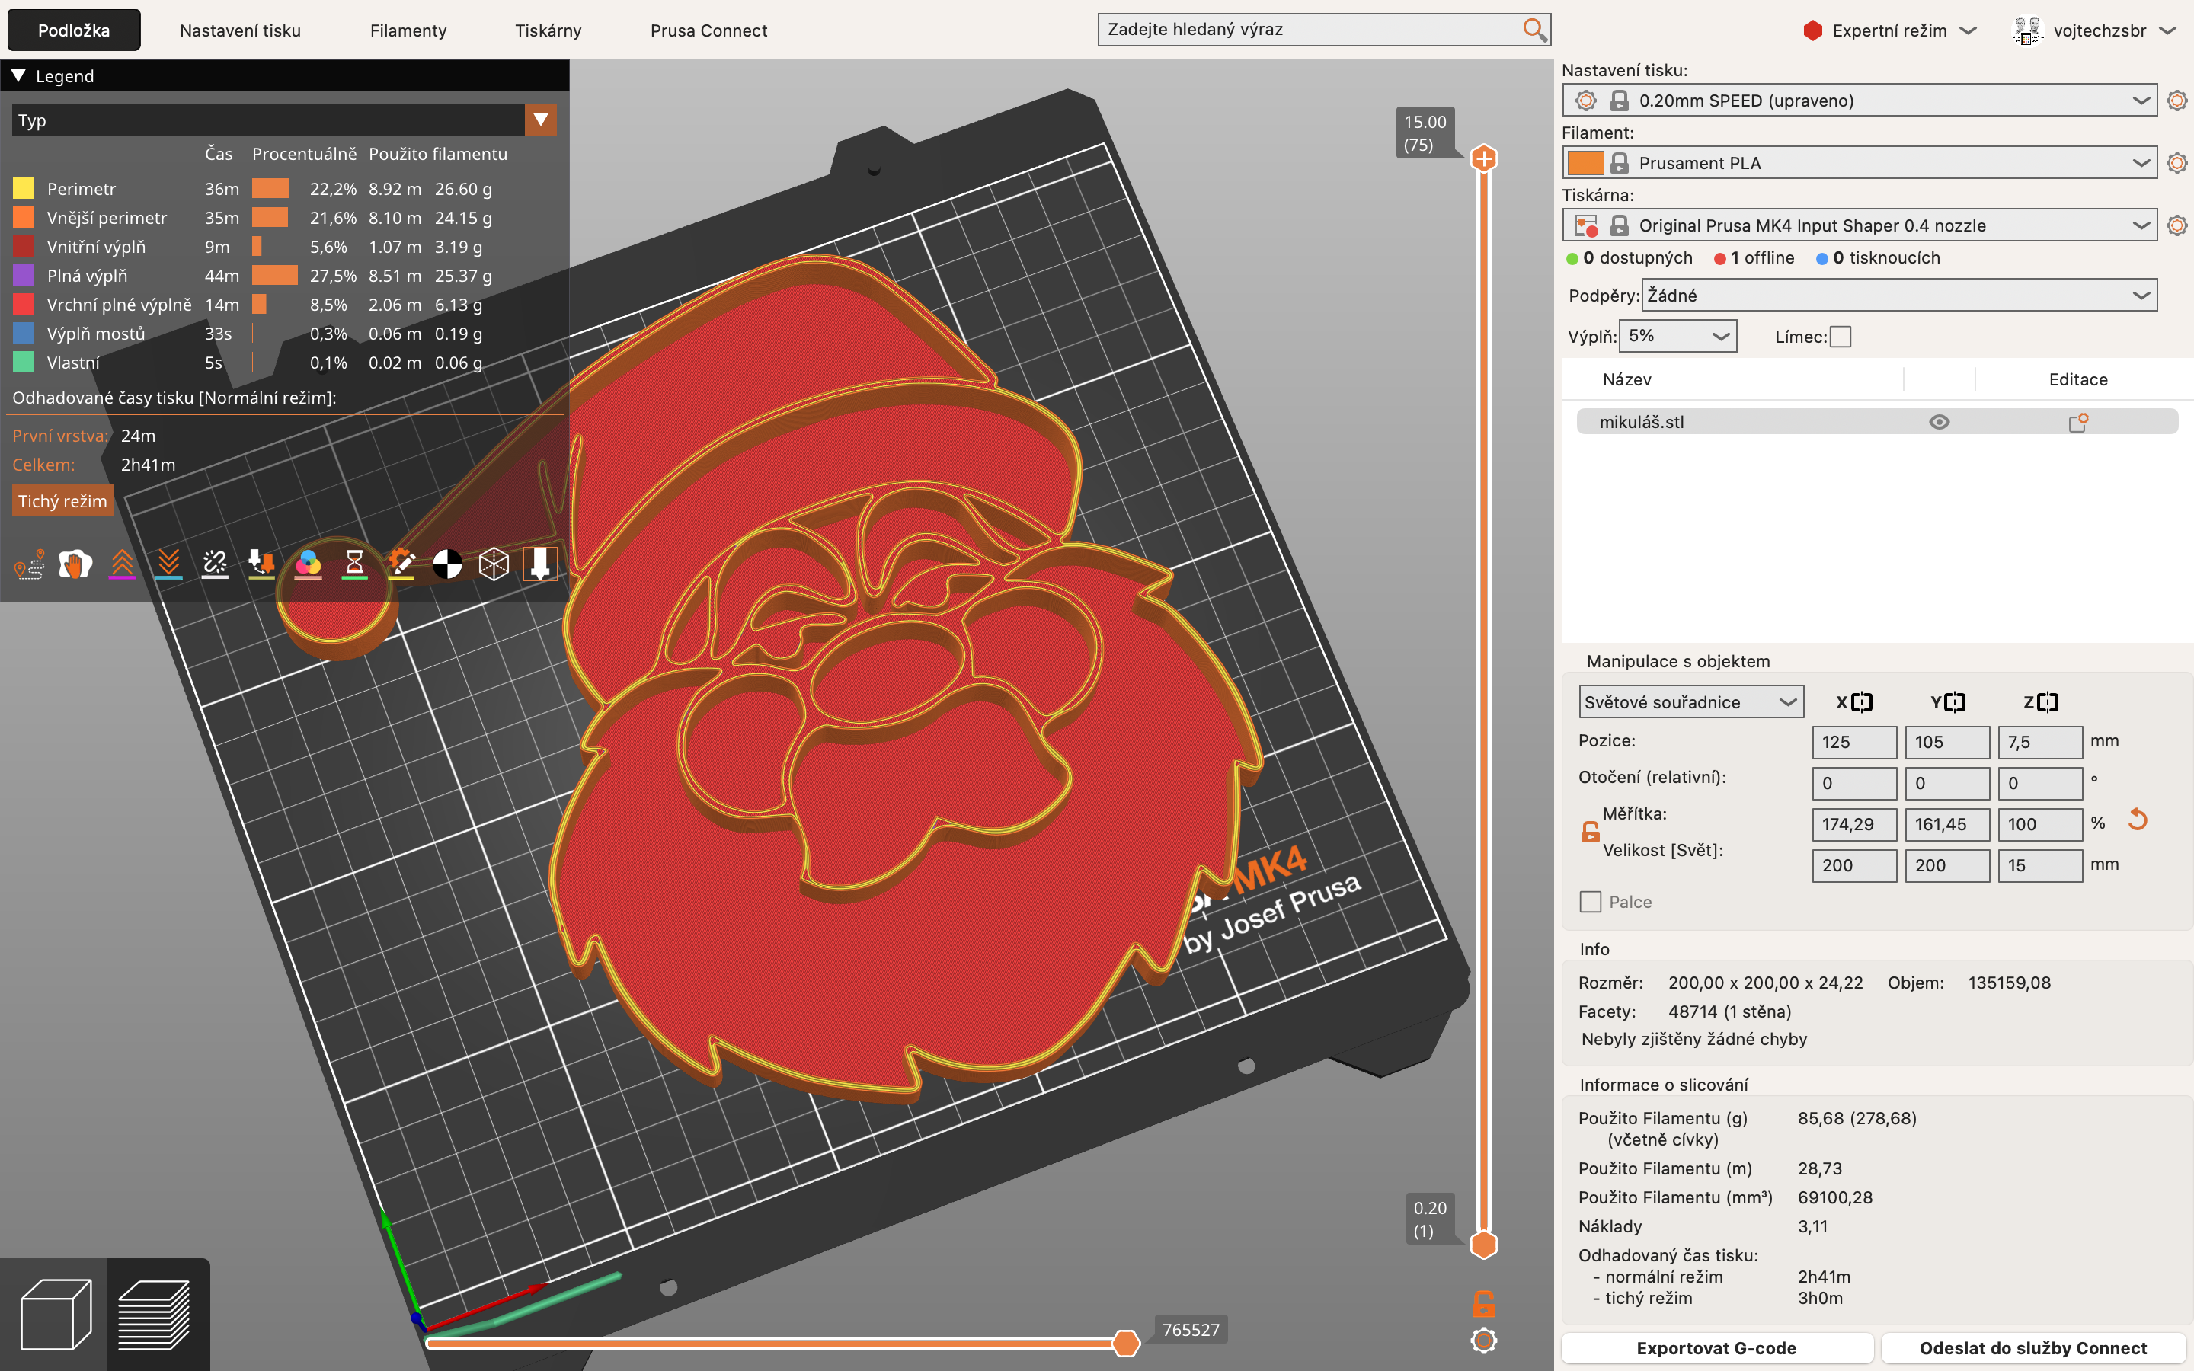Toggle visibility eye for mikuláš.stl
This screenshot has height=1371, width=2194.
(x=1938, y=422)
